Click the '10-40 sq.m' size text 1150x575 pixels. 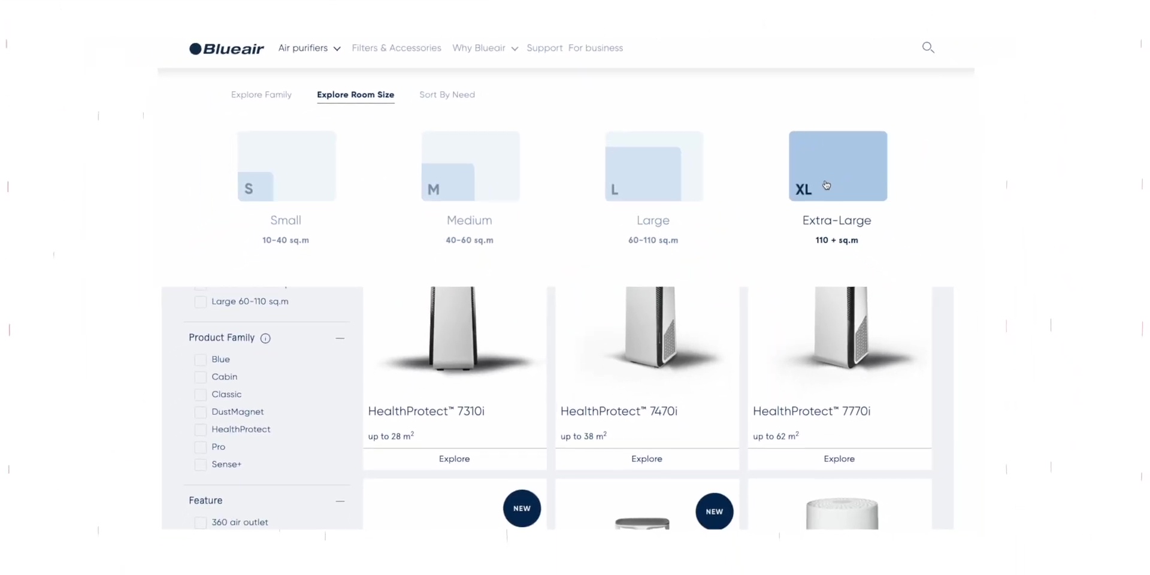coord(286,240)
